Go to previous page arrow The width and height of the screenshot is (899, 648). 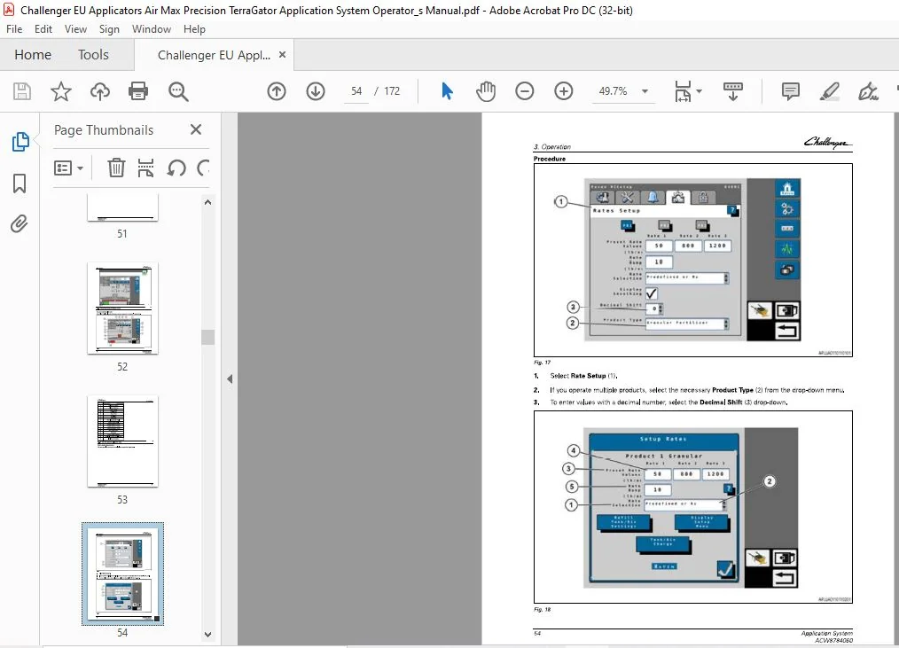pyautogui.click(x=277, y=91)
